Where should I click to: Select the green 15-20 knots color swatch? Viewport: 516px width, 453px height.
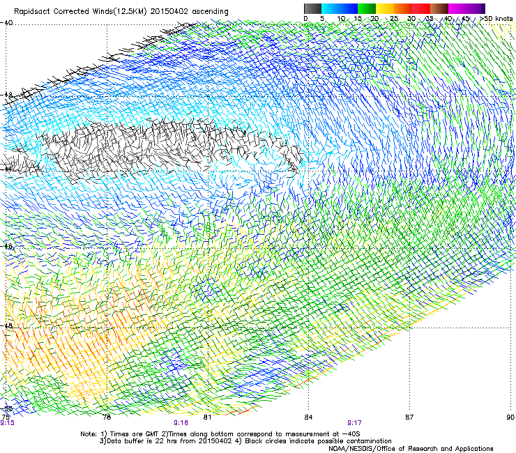pos(367,8)
